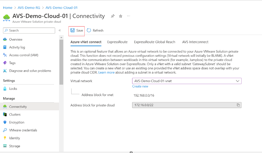
Task: Switch to the AVS Interconnect tab
Action: 195,42
